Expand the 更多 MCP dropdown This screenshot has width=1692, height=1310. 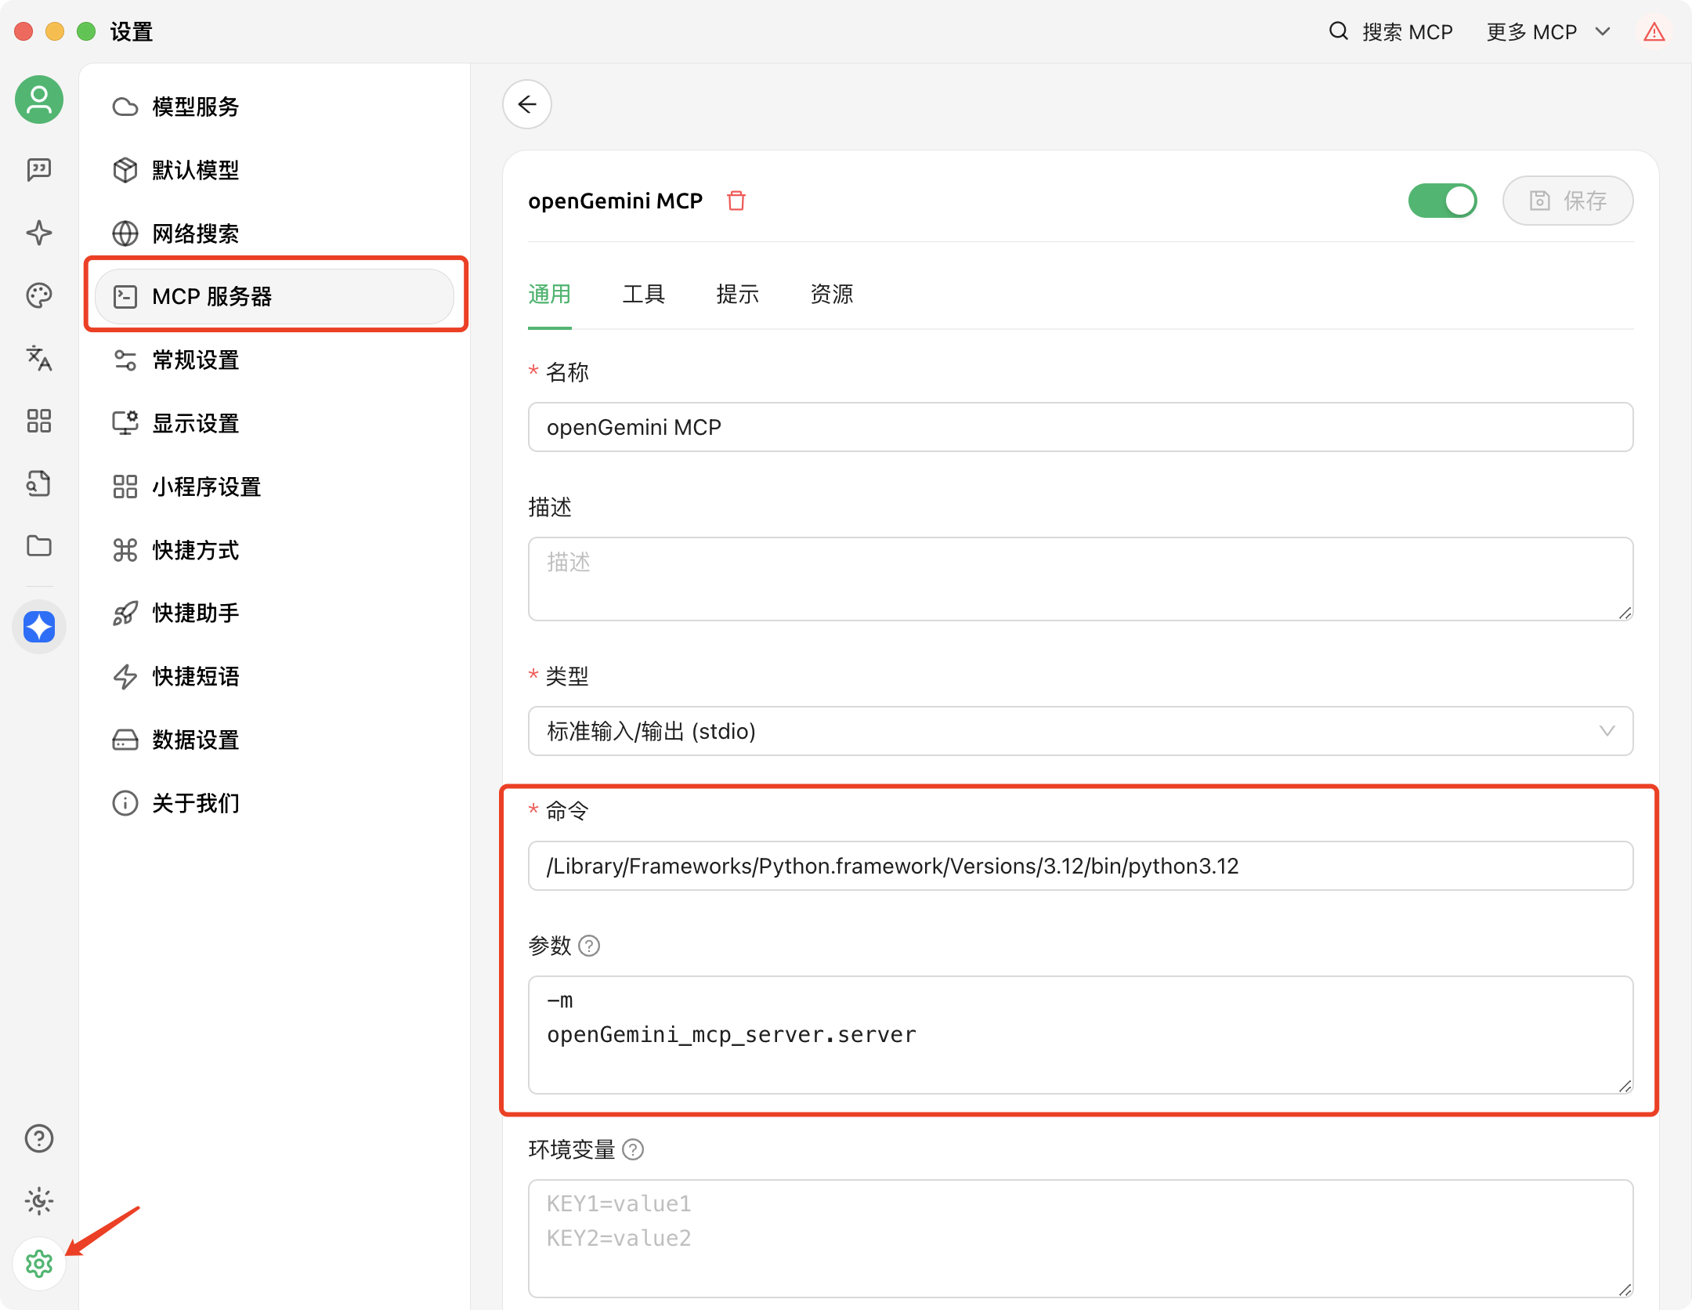pos(1548,32)
